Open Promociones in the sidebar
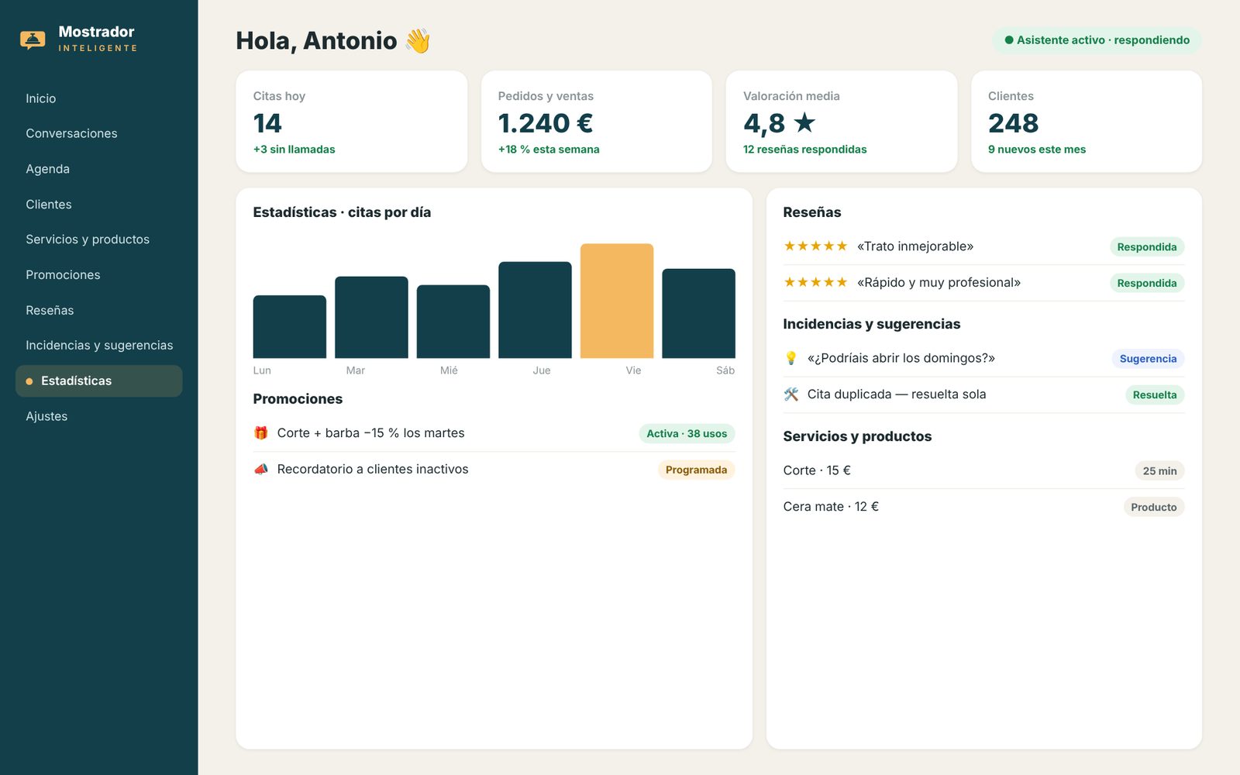 [x=99, y=275]
